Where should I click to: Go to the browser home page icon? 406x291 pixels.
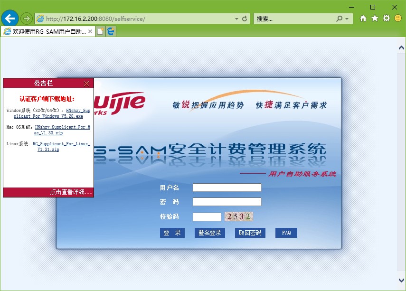[x=363, y=19]
